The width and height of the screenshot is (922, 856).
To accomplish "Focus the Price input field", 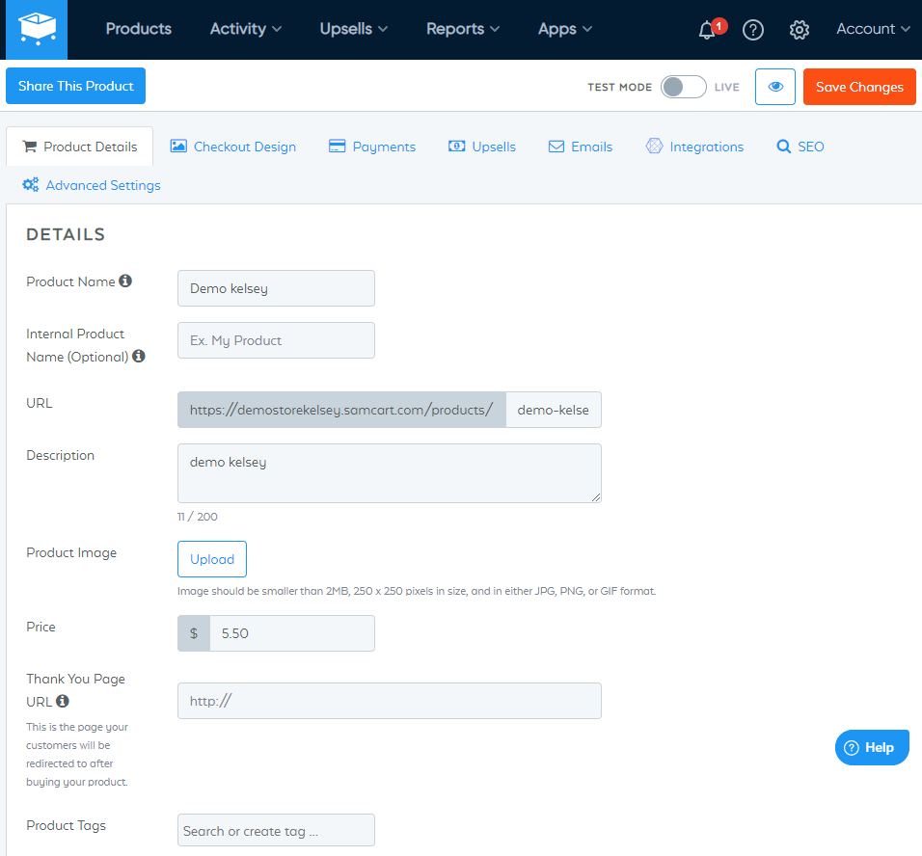I will (292, 633).
